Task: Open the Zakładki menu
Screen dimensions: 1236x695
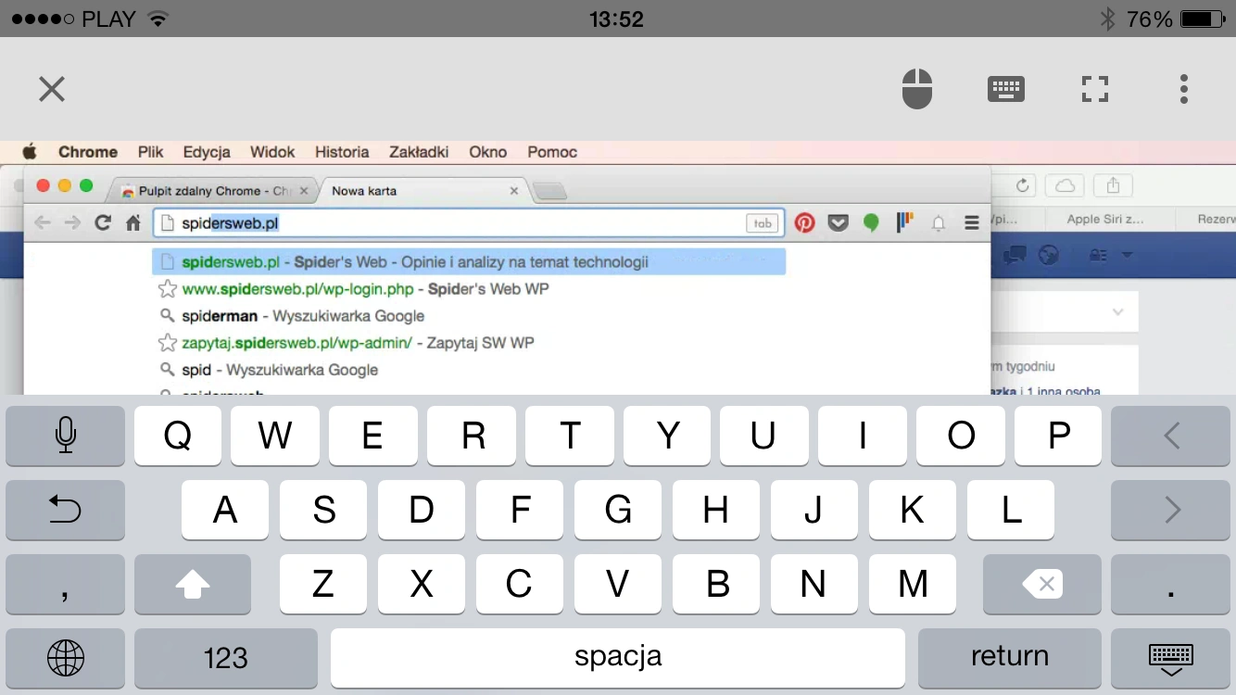Action: pos(419,152)
